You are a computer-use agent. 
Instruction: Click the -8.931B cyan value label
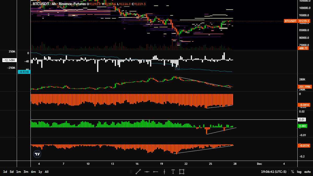pos(24,72)
